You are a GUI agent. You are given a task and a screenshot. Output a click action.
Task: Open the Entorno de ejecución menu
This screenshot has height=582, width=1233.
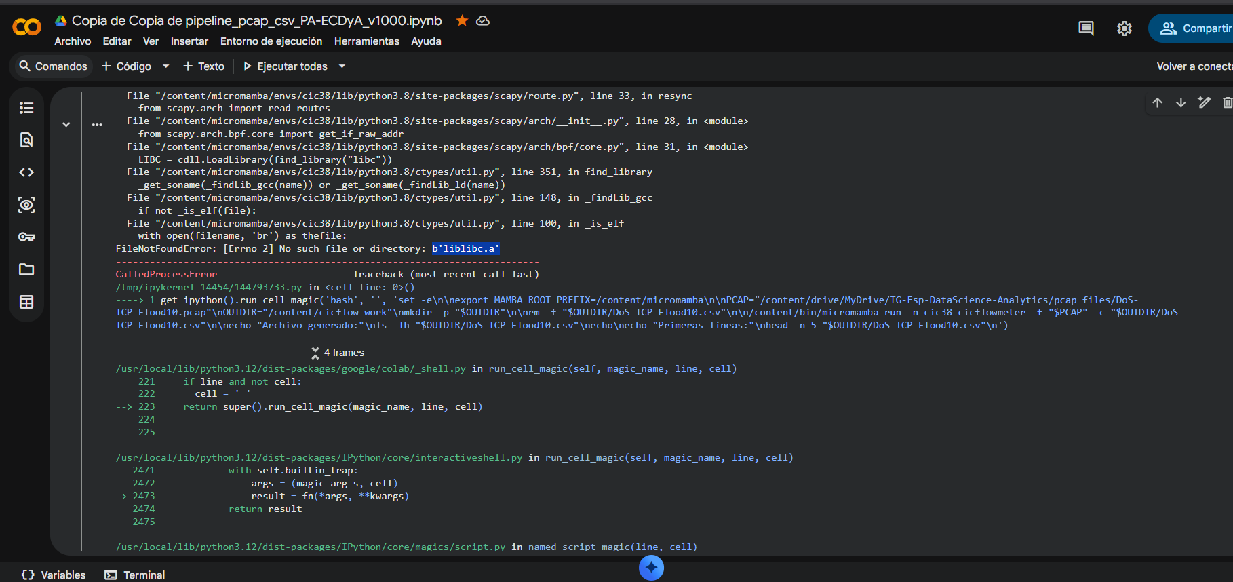(271, 41)
